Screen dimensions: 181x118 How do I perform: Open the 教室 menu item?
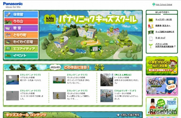pos(21,28)
